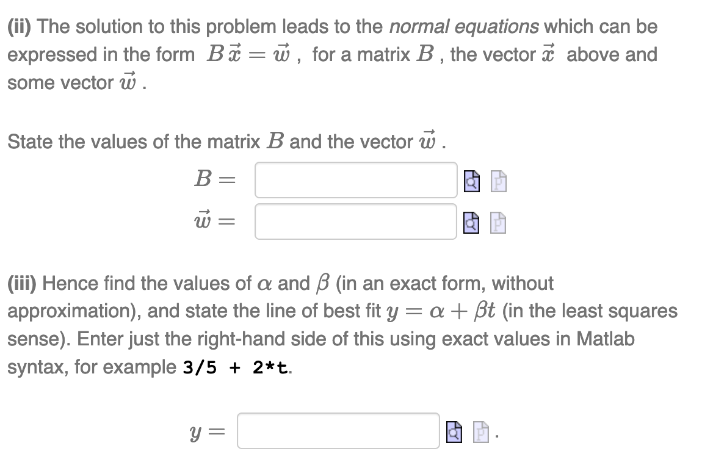Open the preview icon beside the w answer box

click(470, 223)
